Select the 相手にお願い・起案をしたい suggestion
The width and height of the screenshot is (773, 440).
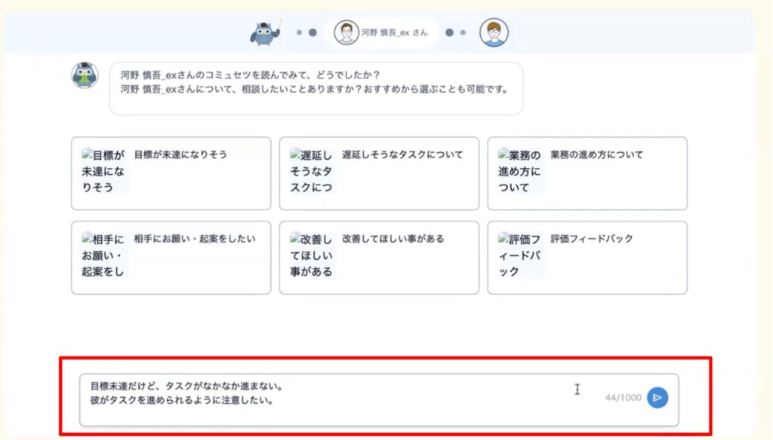point(170,257)
